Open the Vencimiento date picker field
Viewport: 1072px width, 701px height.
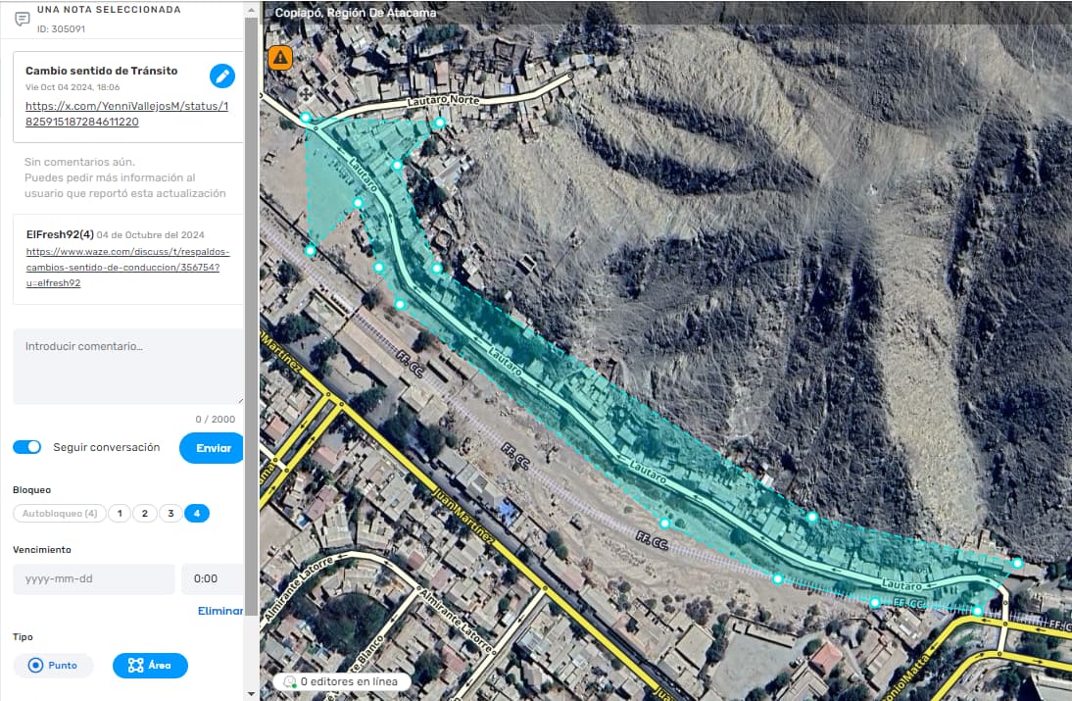pos(94,578)
